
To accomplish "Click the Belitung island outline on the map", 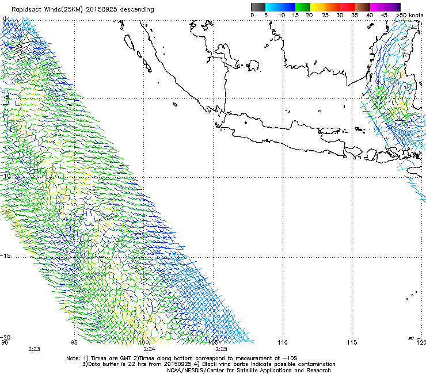I will click(x=254, y=66).
